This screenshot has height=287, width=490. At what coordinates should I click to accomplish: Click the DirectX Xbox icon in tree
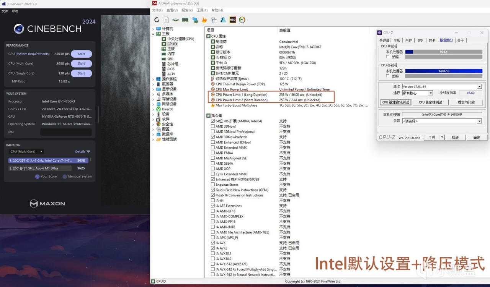158,109
